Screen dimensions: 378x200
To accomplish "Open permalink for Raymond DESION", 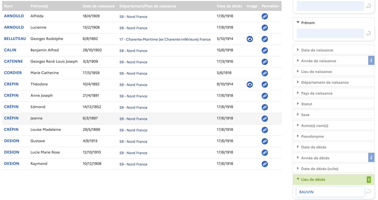I will point(265,164).
